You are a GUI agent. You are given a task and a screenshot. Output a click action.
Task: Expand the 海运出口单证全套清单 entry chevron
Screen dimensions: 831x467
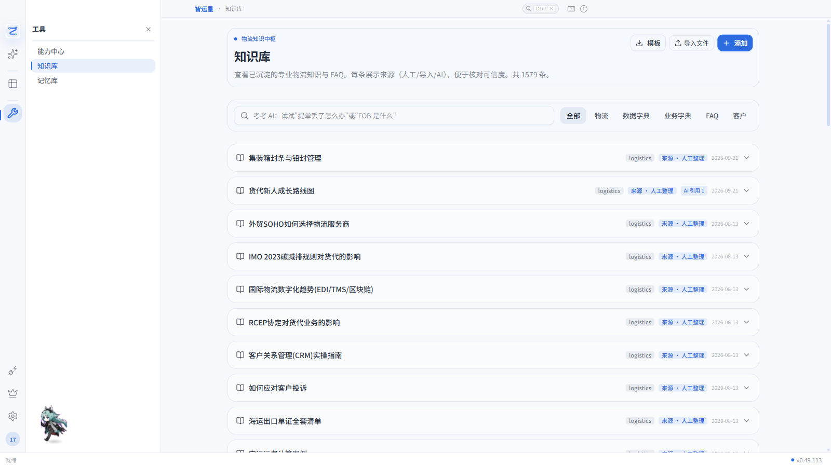coord(746,421)
